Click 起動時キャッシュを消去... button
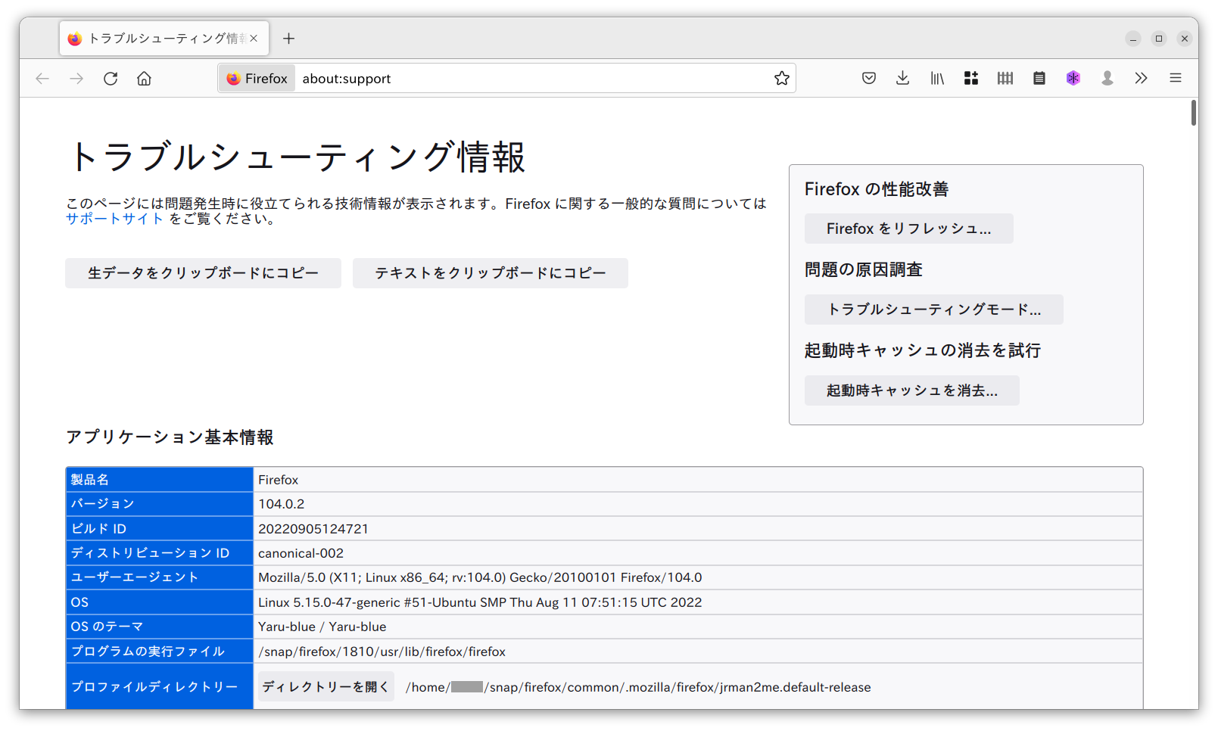This screenshot has height=731, width=1218. coord(911,390)
